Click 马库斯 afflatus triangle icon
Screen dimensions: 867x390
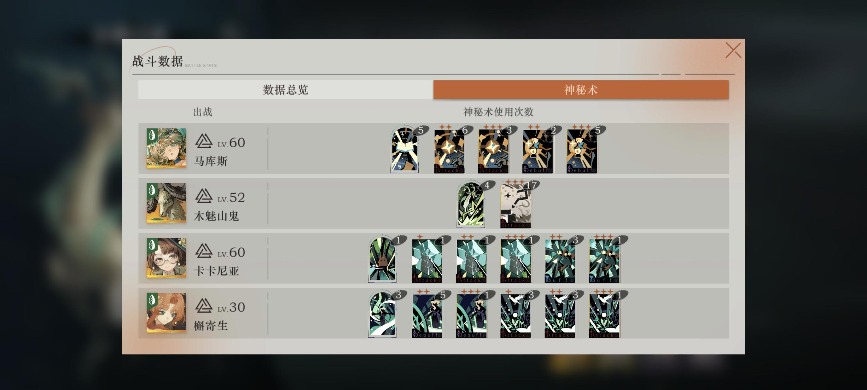(x=204, y=141)
